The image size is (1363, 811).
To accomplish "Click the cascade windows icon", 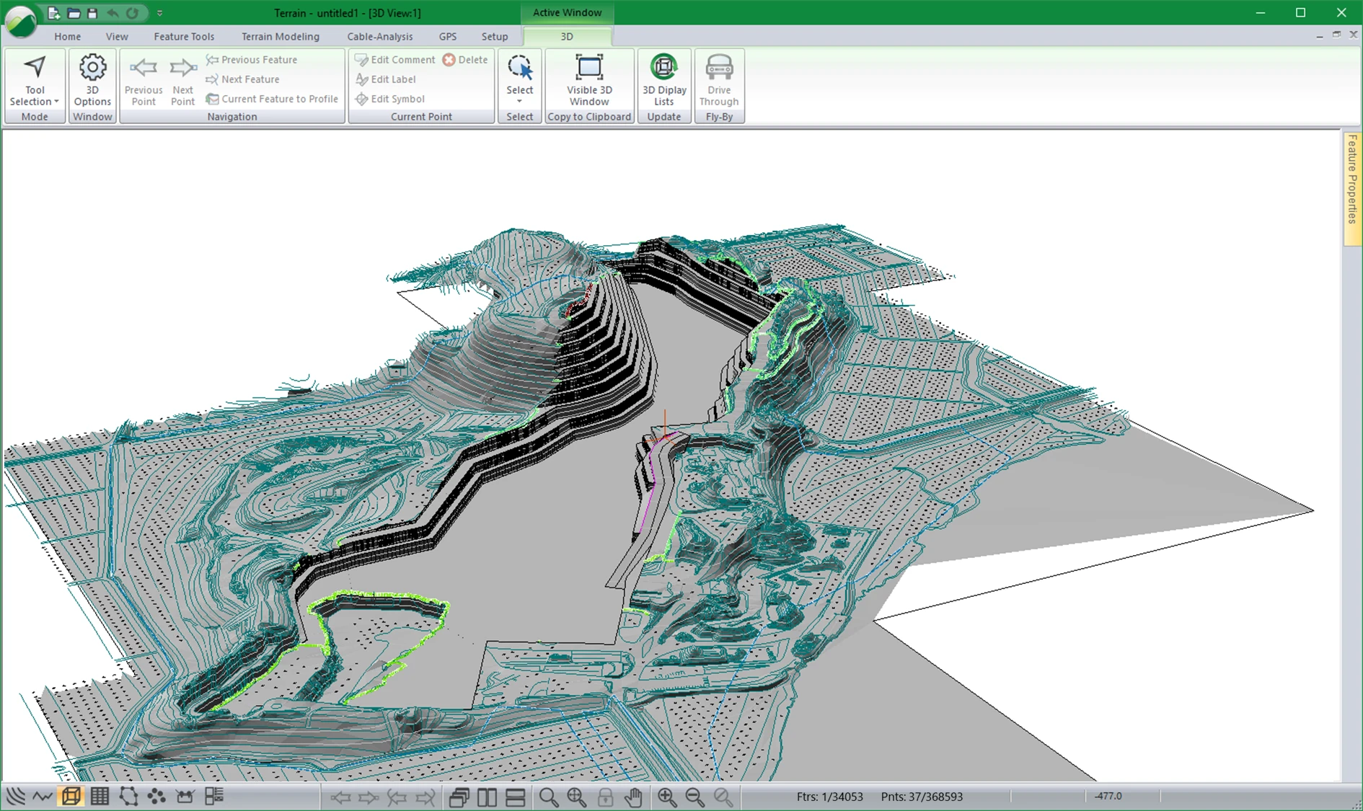I will click(459, 797).
